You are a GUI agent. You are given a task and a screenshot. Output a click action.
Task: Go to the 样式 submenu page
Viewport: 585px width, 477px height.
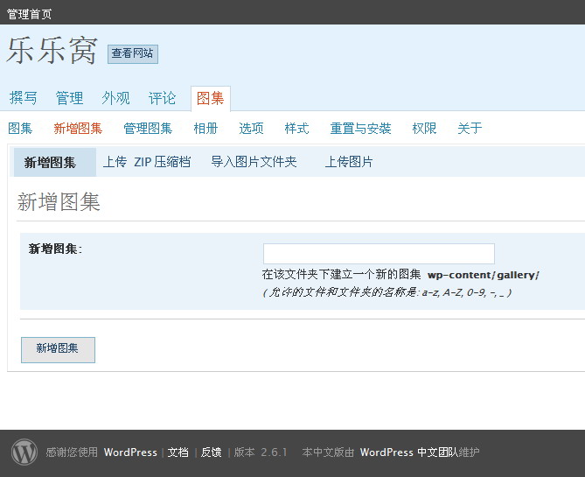coord(296,129)
